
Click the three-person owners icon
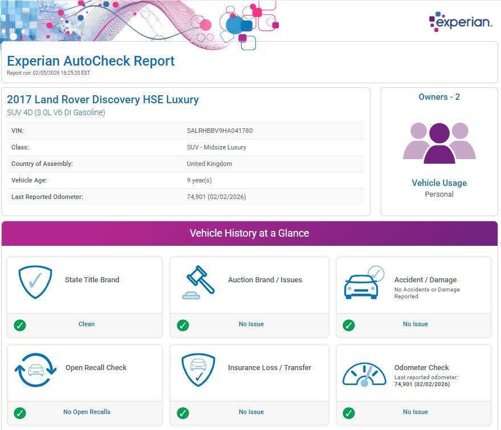coord(439,143)
